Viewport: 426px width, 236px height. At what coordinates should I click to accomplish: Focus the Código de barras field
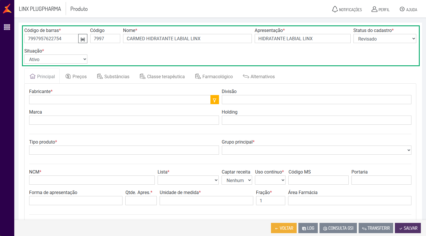(x=51, y=39)
